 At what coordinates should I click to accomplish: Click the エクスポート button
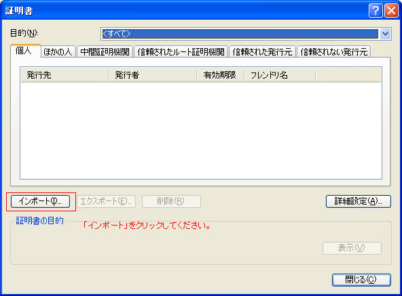(106, 201)
